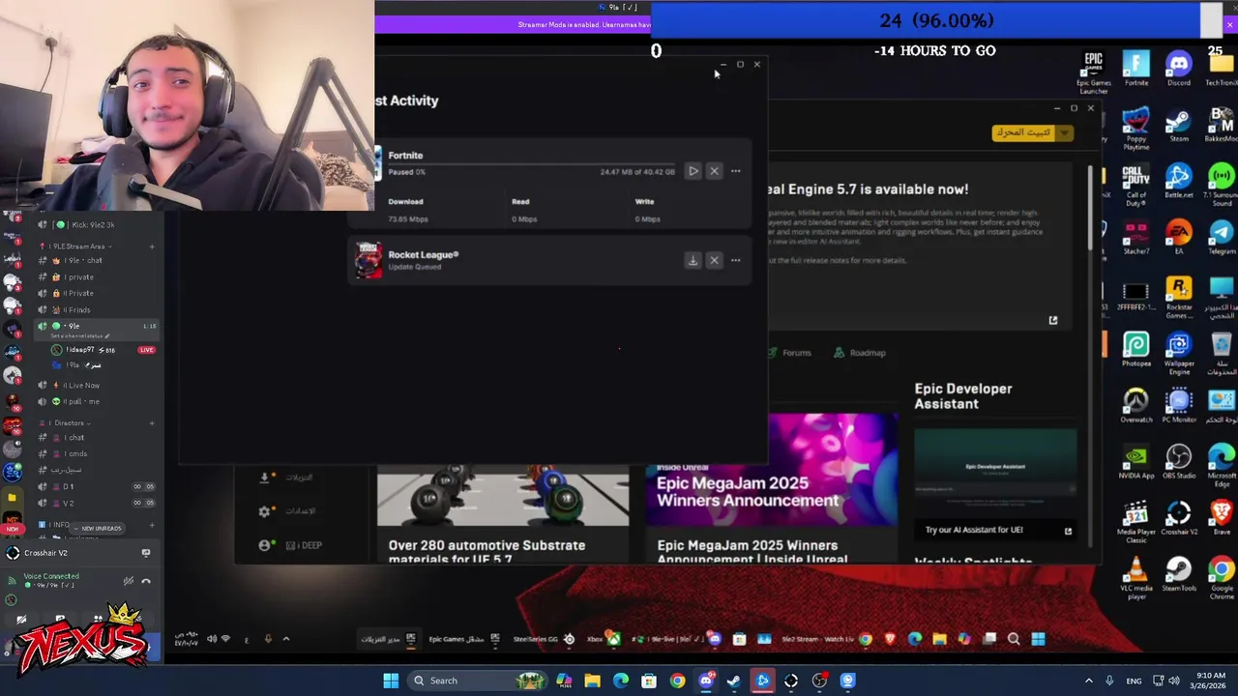This screenshot has height=696, width=1238.
Task: Open more options for Rocket League
Action: click(x=736, y=260)
